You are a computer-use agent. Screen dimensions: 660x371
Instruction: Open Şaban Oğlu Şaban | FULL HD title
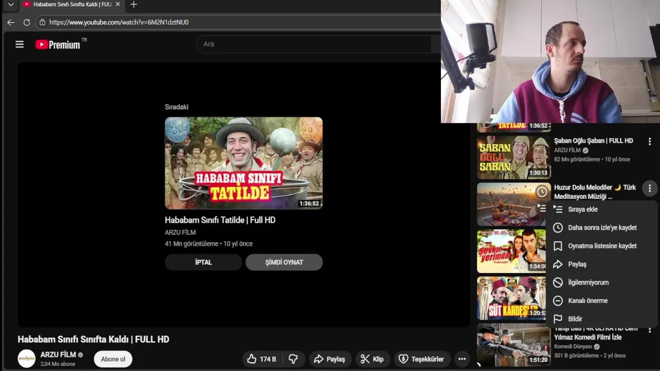[593, 141]
